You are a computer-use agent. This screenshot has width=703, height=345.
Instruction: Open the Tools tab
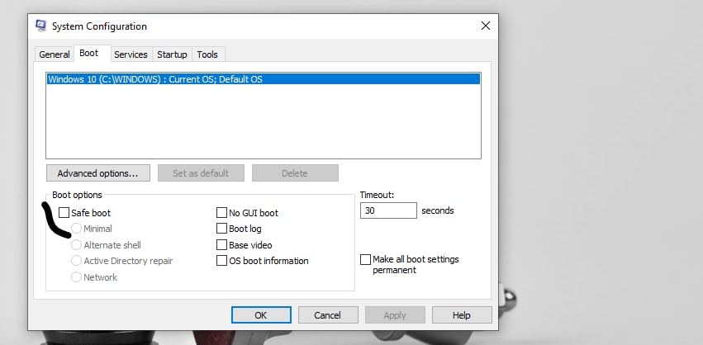[x=207, y=54]
